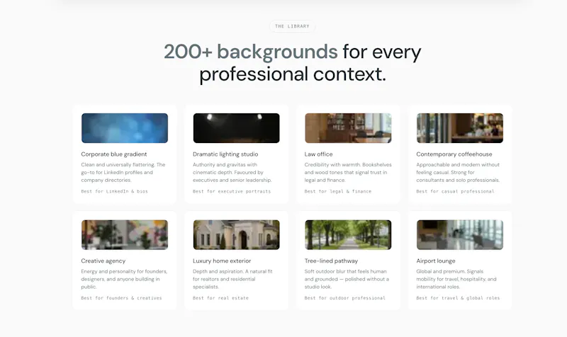Viewport: 567px width, 337px height.
Task: Click the 'Creative agency' card title
Action: (103, 261)
